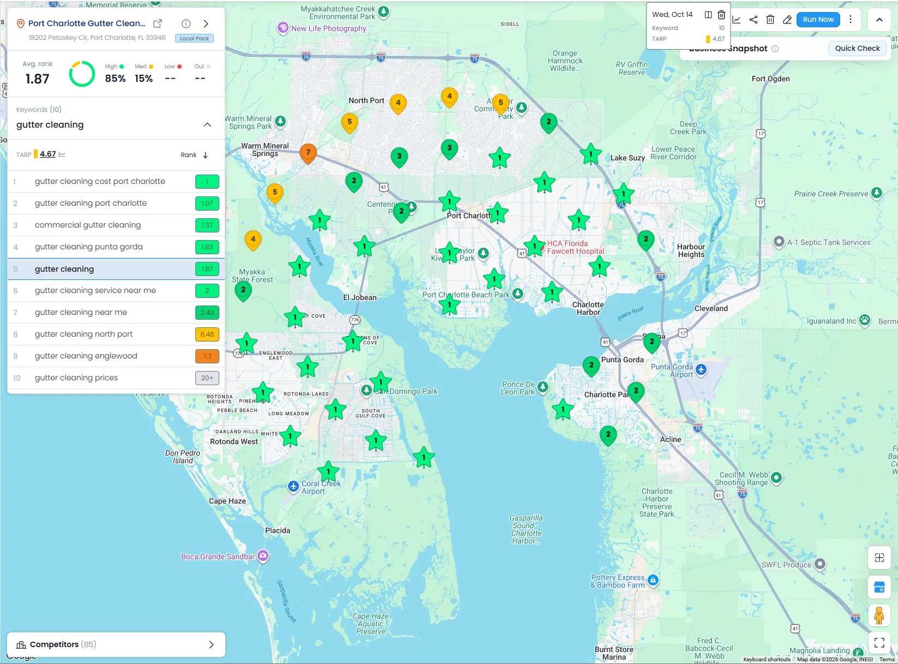
Task: Click the Keywords (10) label
Action: (x=39, y=110)
